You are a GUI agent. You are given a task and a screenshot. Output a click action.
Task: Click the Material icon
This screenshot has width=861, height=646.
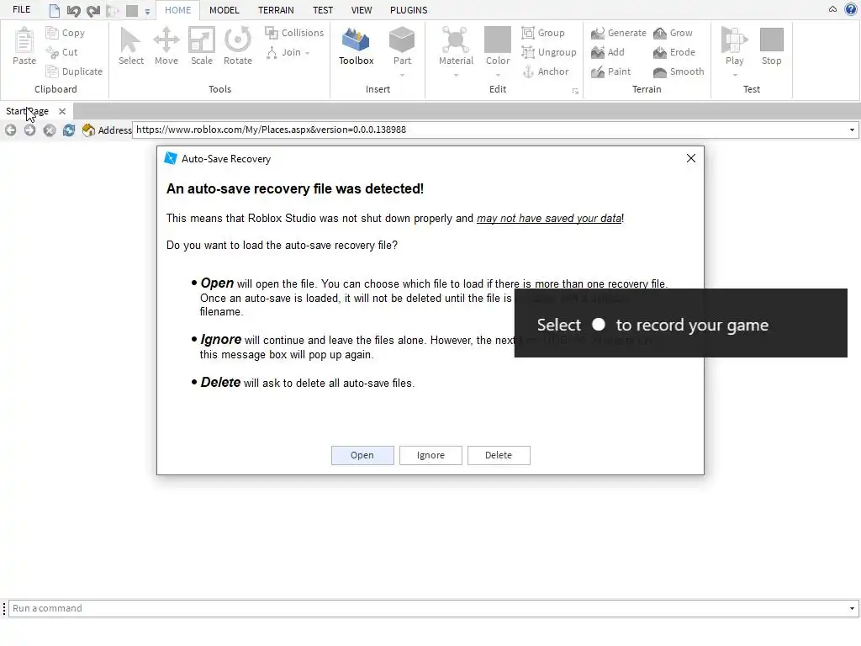coord(456,40)
